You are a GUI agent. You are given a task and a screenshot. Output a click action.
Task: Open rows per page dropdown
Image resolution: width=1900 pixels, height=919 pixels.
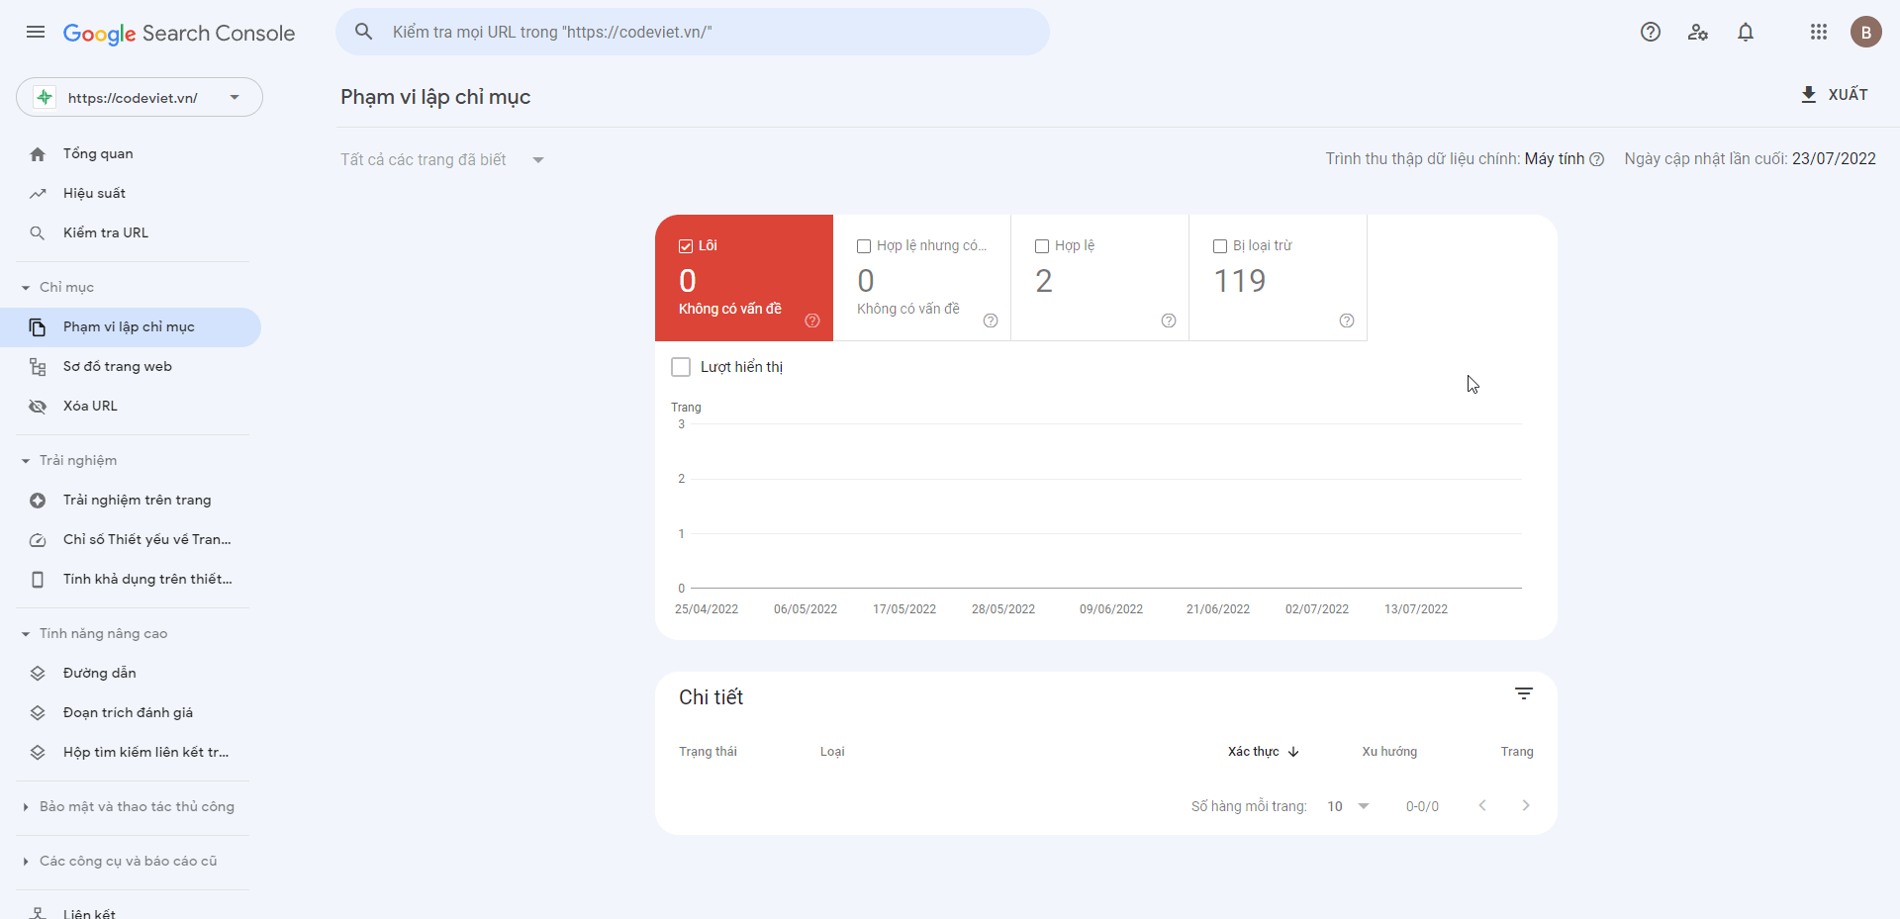click(x=1349, y=806)
